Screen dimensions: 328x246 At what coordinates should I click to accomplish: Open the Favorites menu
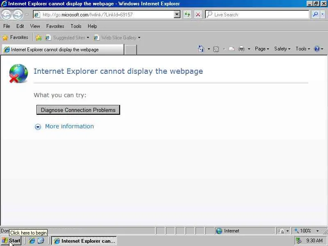[x=55, y=26]
